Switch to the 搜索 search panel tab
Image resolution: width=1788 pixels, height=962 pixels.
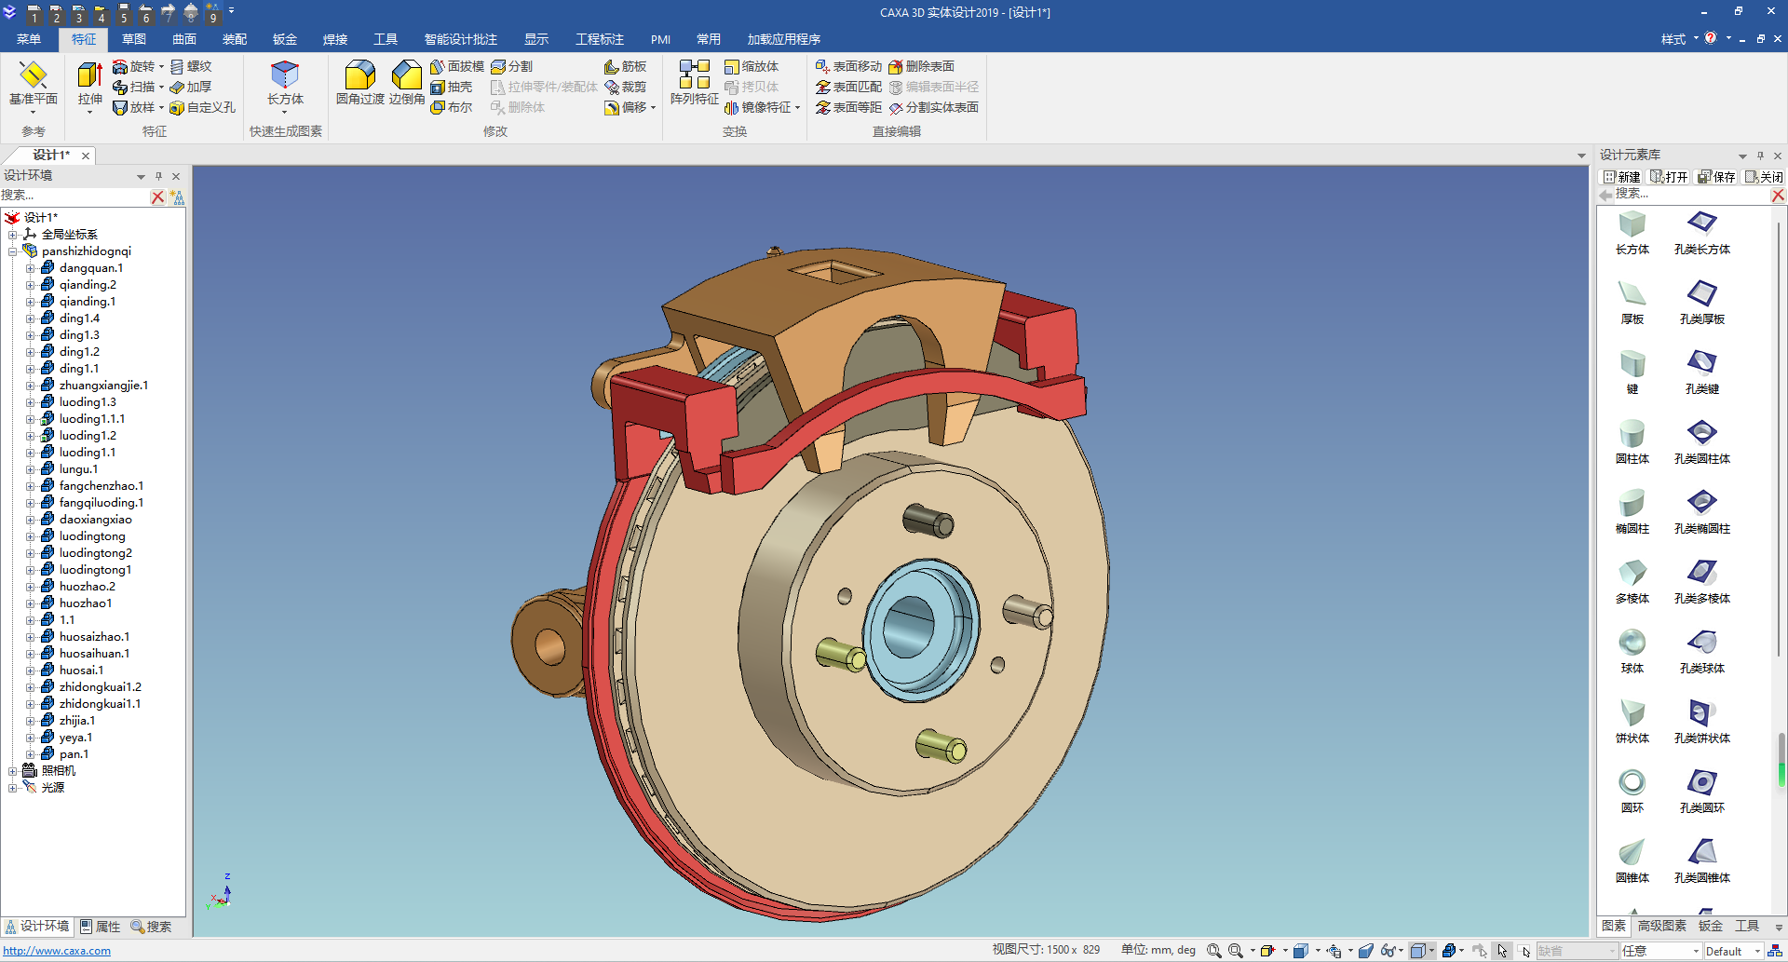tap(151, 927)
